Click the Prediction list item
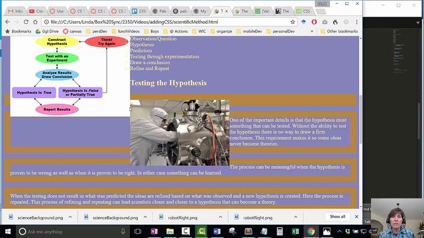Image resolution: width=424 pixels, height=238 pixels. click(141, 50)
